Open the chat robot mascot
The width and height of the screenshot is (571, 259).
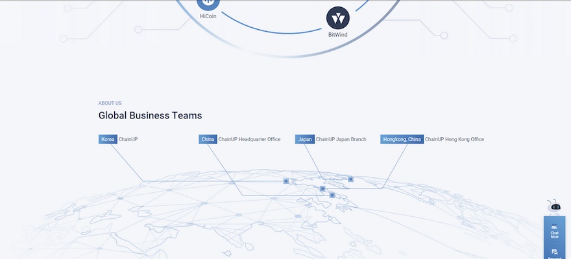pyautogui.click(x=554, y=207)
